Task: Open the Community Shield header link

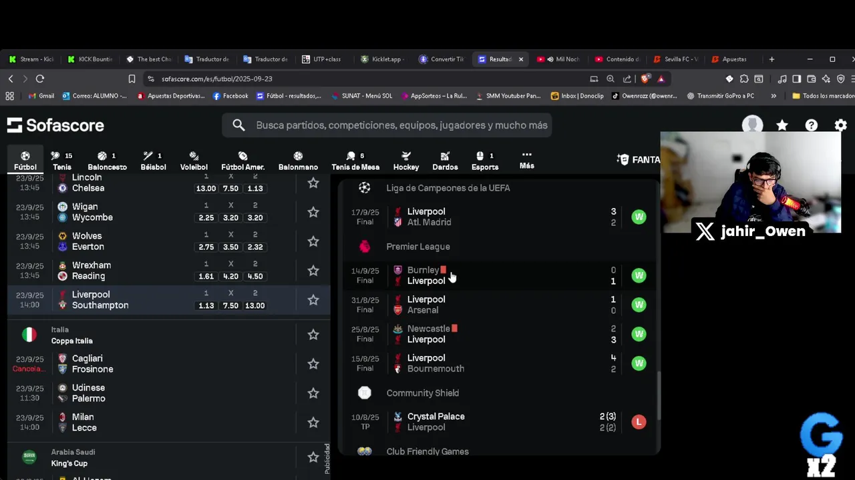Action: click(422, 393)
